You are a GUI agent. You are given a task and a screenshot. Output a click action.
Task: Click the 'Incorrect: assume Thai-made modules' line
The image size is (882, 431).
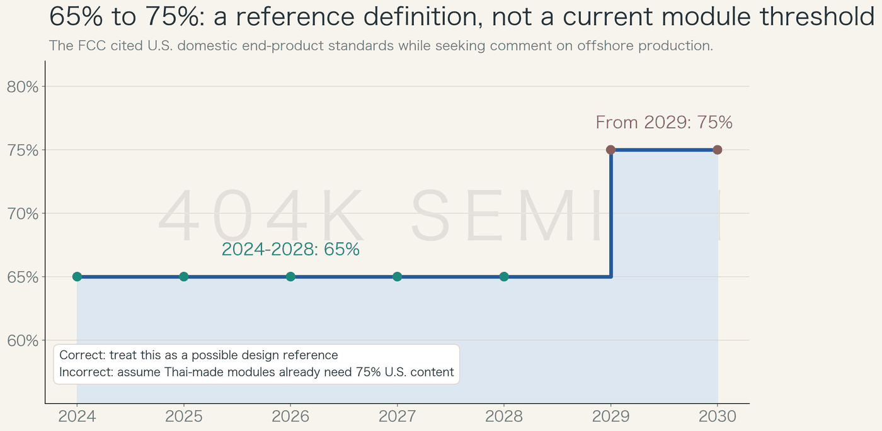[x=256, y=372]
